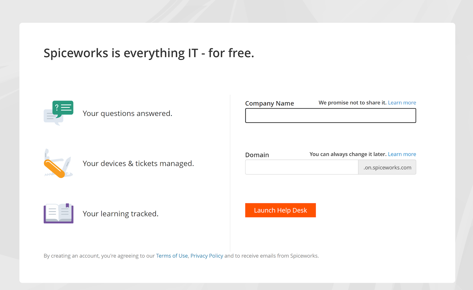The height and width of the screenshot is (290, 473).
Task: Open Learn more link beside Domain
Action: 402,154
